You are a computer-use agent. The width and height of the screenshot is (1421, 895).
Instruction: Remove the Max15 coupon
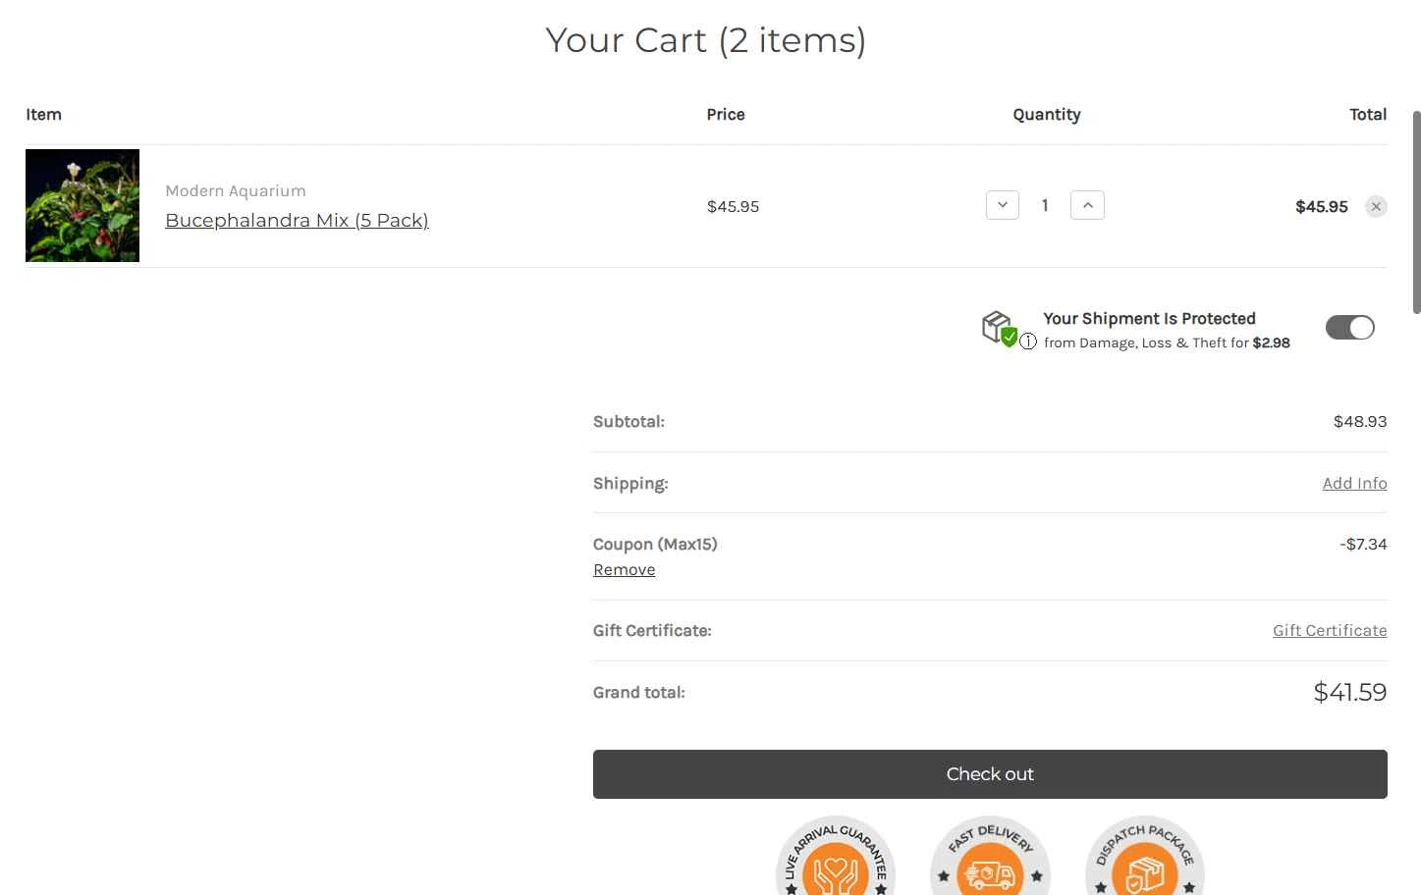624,569
